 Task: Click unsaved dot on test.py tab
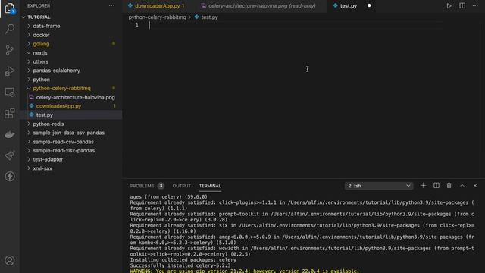[369, 5]
